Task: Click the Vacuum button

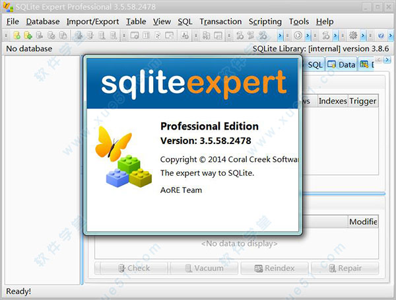Action: tap(205, 268)
